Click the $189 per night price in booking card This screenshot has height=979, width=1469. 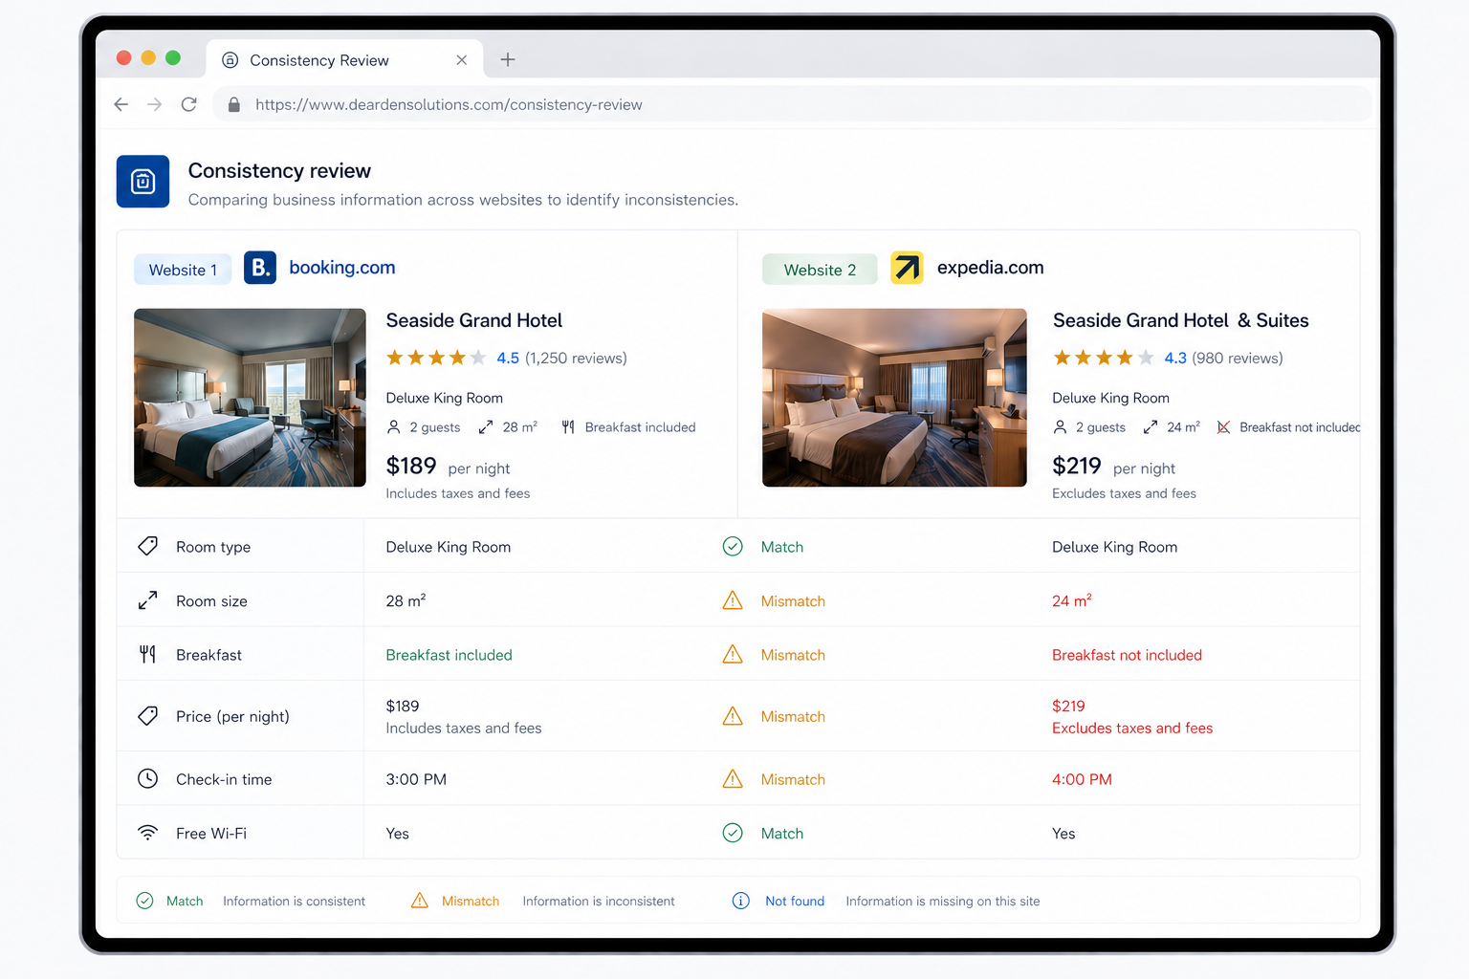448,467
